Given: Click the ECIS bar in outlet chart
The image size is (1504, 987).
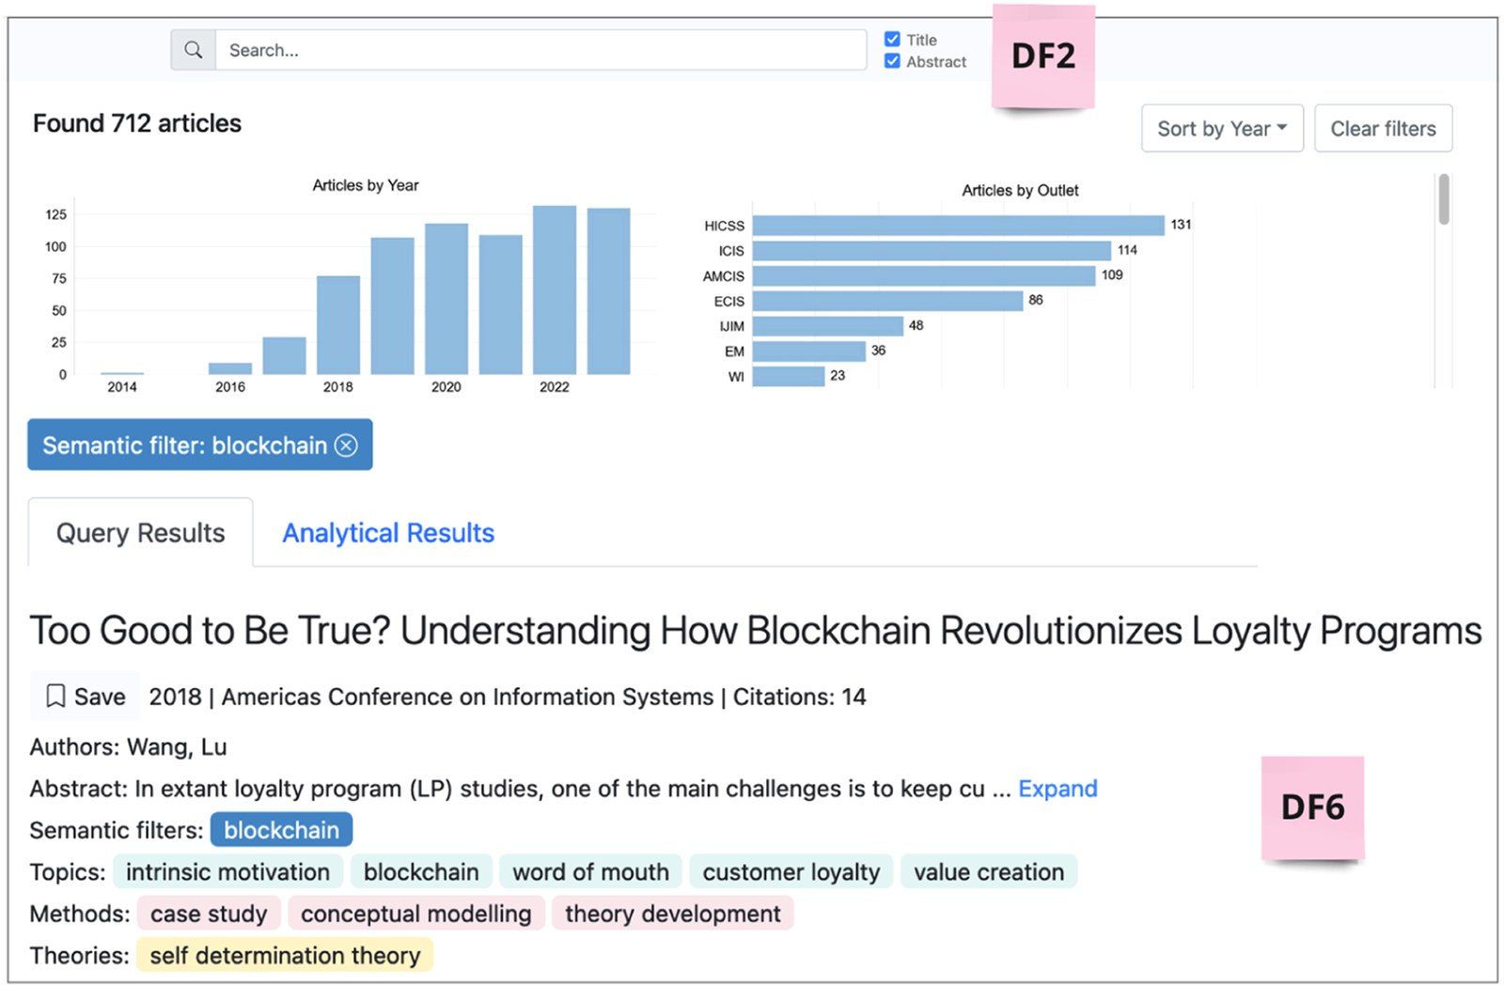Looking at the screenshot, I should pos(887,301).
